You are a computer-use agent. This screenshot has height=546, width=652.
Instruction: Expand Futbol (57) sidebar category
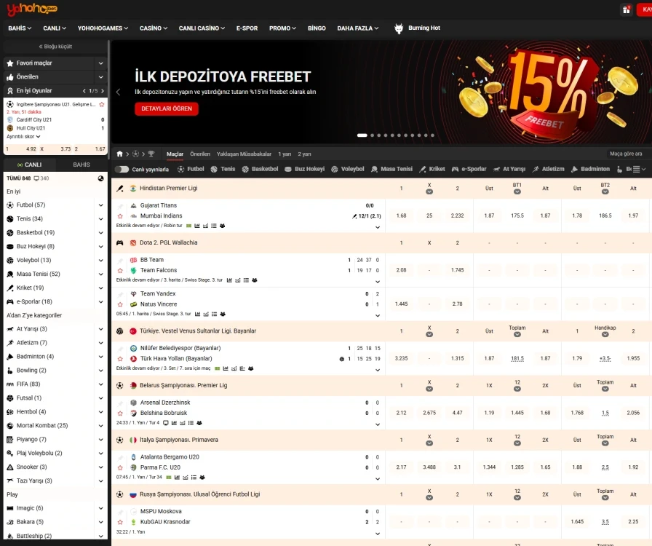[x=100, y=205]
